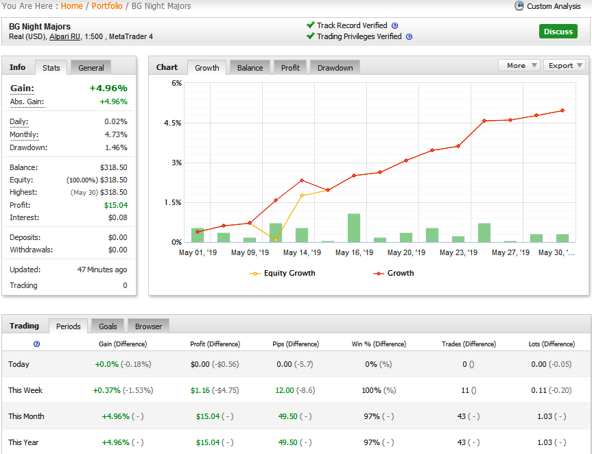Click the This Month row label
Viewport: 592px width, 454px height.
(x=26, y=416)
